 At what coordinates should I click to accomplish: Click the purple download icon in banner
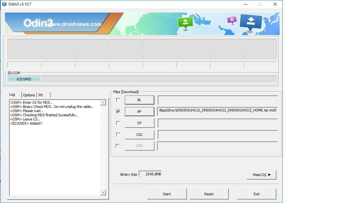click(x=232, y=20)
